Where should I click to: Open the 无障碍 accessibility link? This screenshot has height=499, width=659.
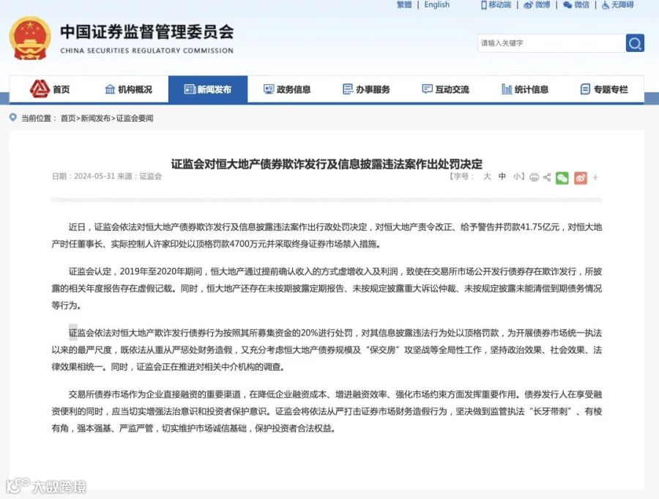coord(618,4)
